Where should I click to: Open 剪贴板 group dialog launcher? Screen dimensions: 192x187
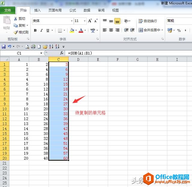tap(28, 39)
